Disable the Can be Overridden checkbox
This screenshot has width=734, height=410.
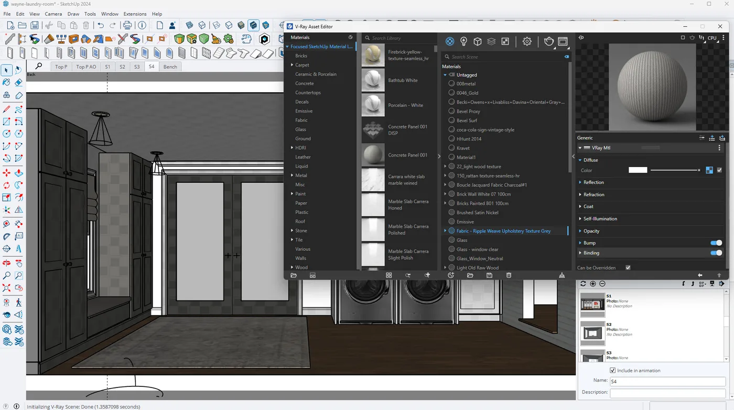(x=628, y=267)
